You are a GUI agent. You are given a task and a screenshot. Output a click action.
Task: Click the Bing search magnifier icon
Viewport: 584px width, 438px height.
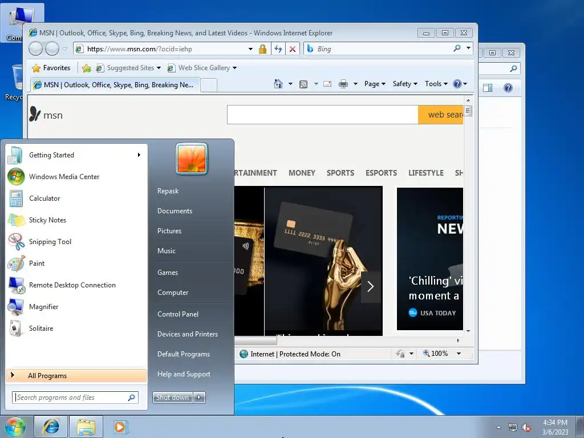click(457, 48)
